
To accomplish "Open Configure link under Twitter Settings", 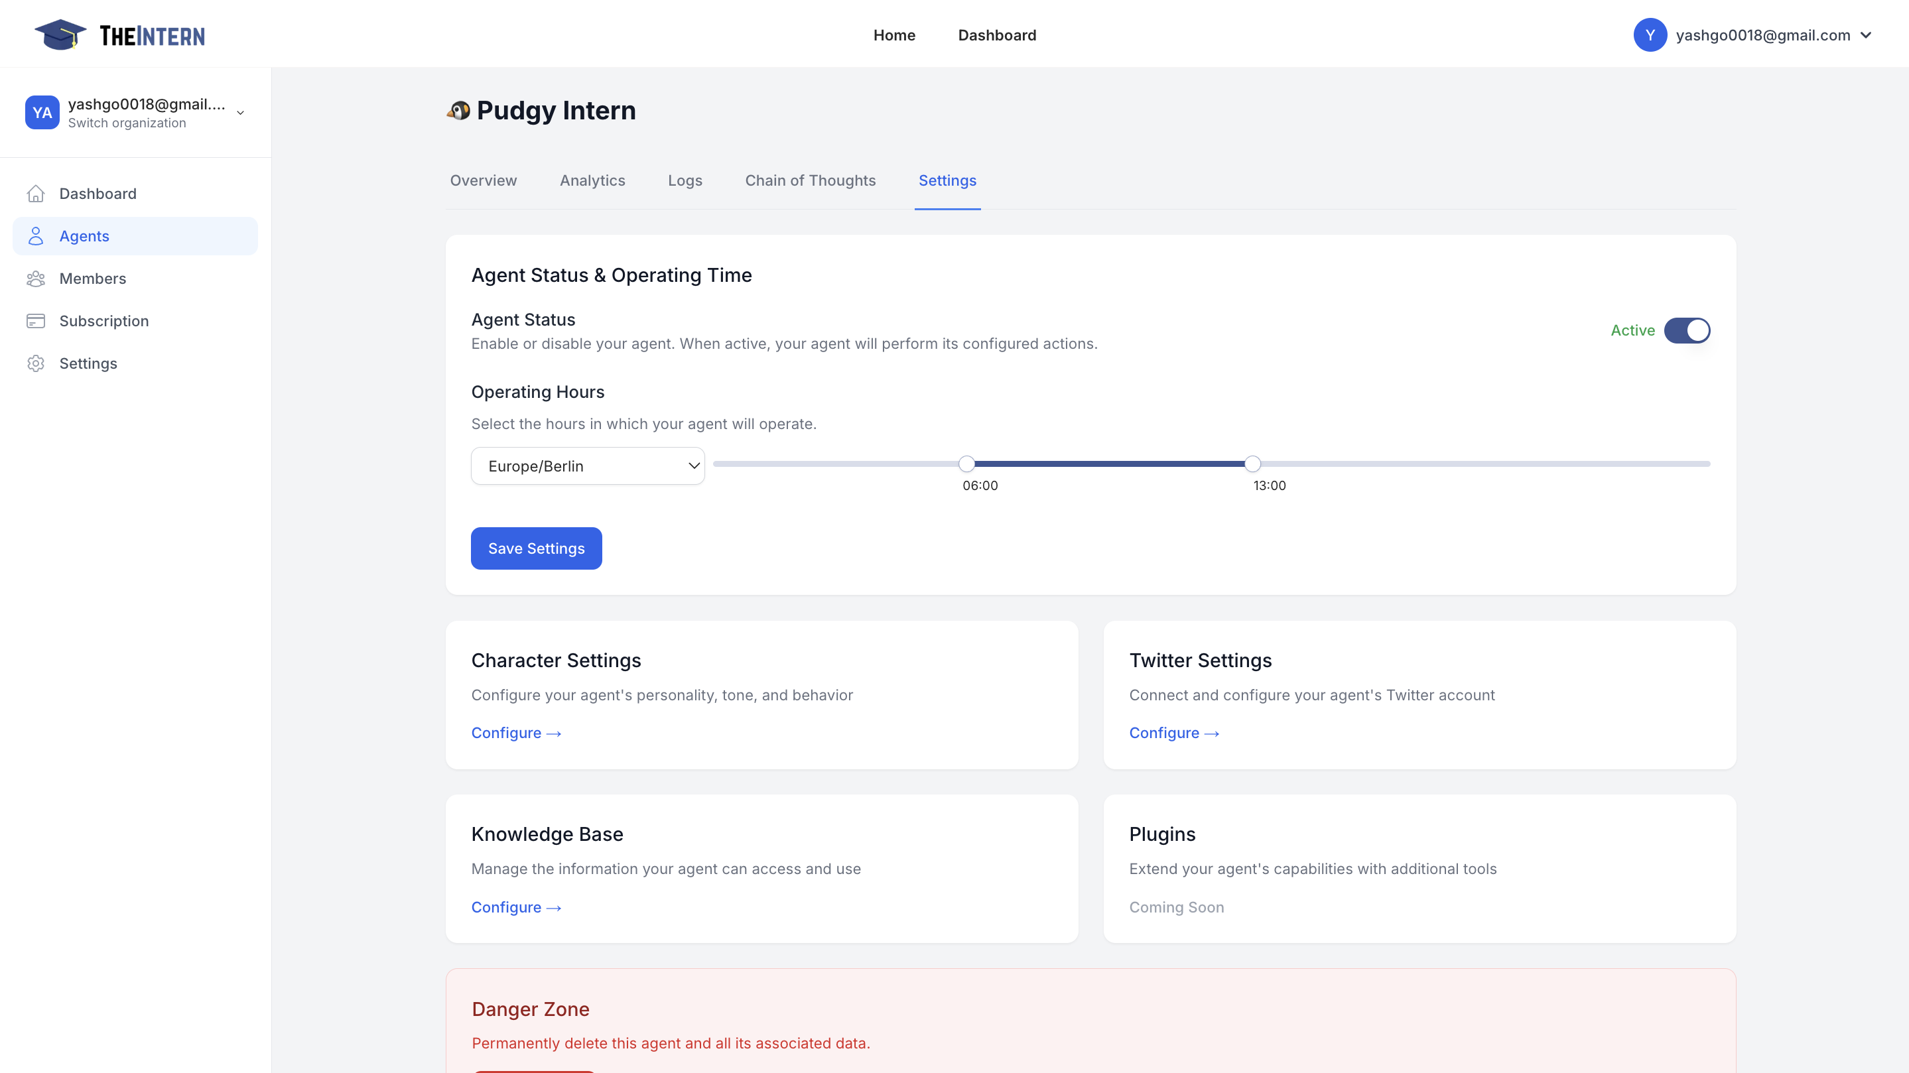I will pos(1174,733).
